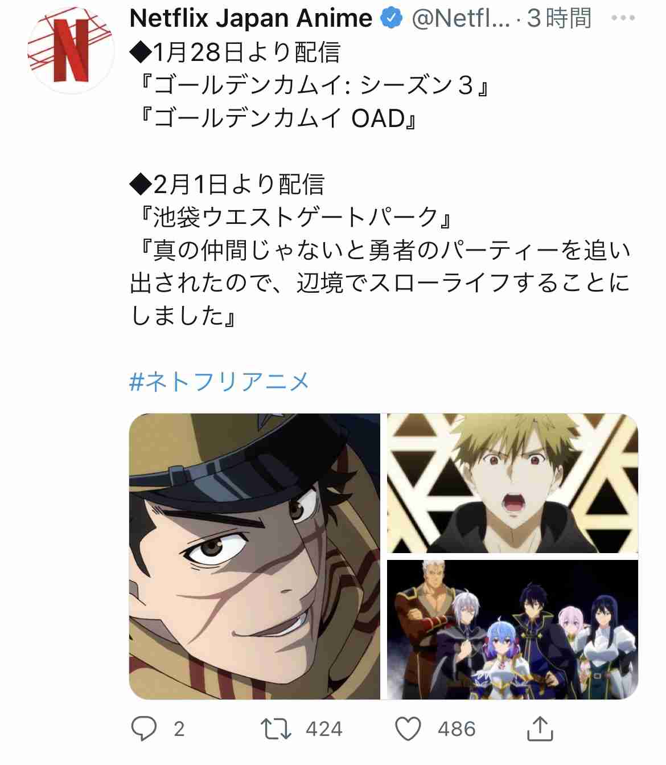Screen dimensions: 666x765
Task: View the soldier with scarred face image
Action: point(254,557)
